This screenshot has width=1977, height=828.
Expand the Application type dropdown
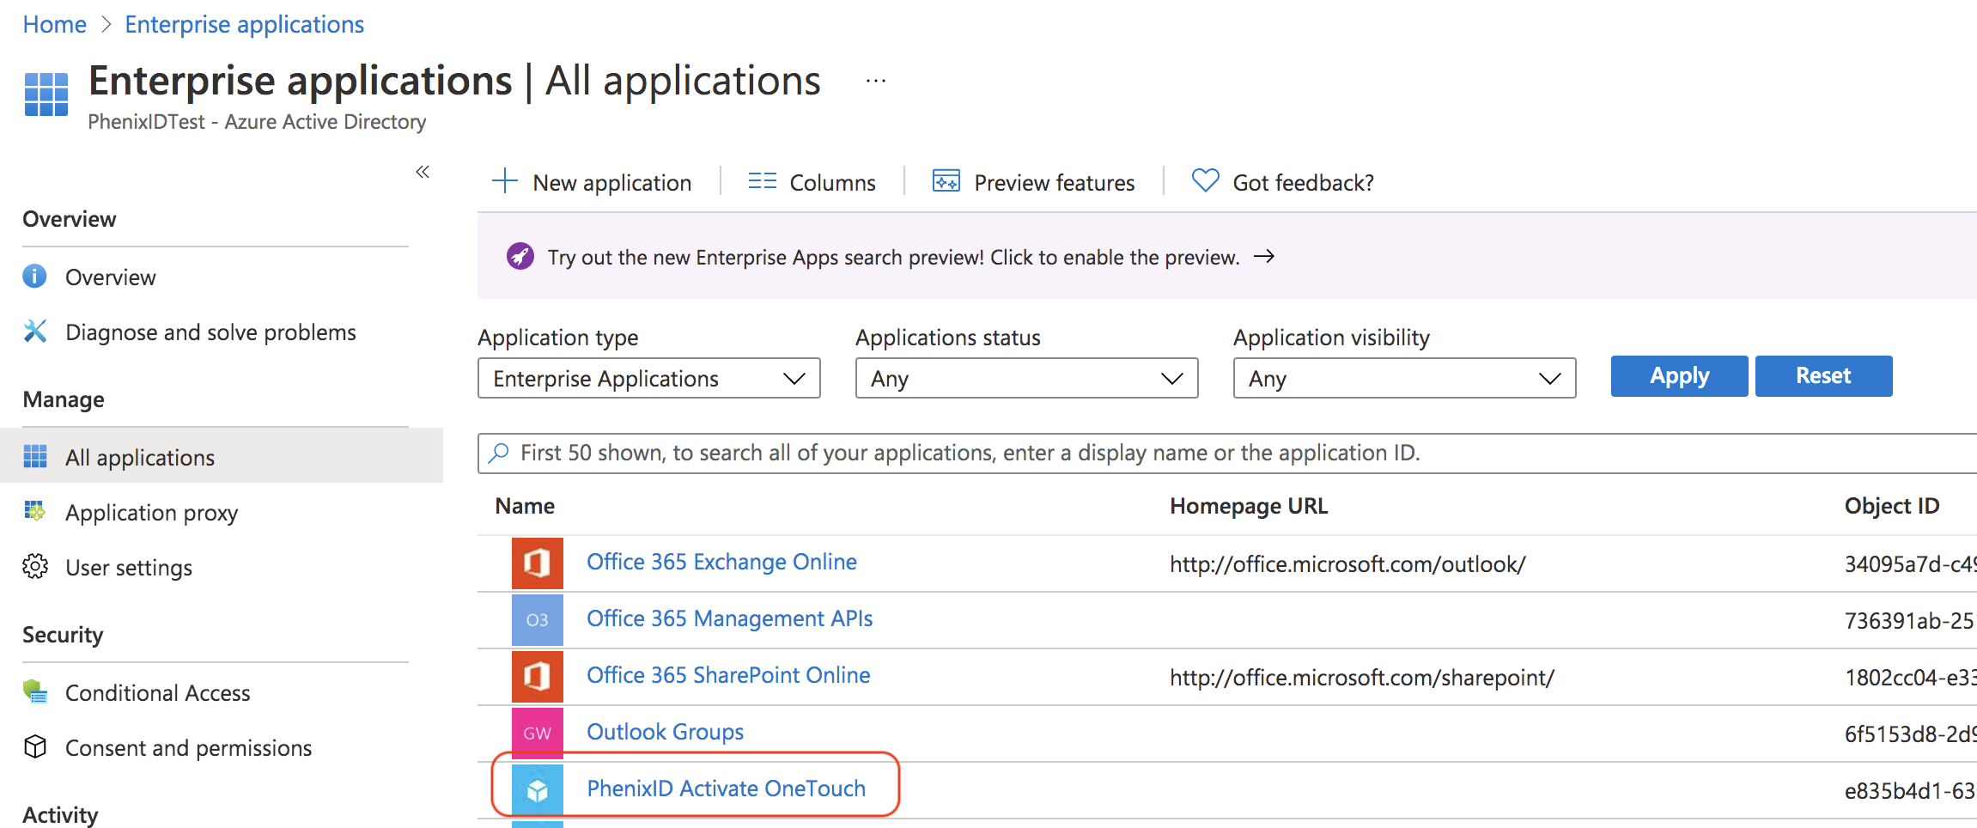tap(648, 379)
